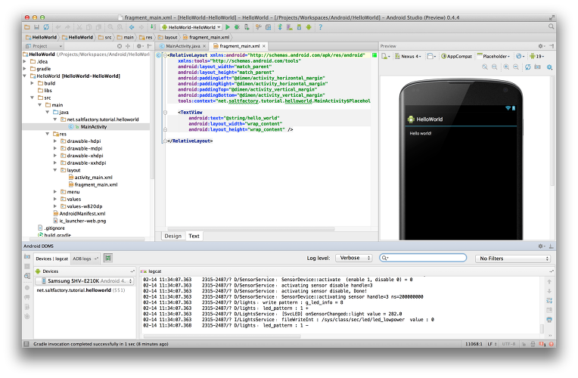
Task: Click Sync Project with Gradle Files icon
Action: (x=280, y=27)
